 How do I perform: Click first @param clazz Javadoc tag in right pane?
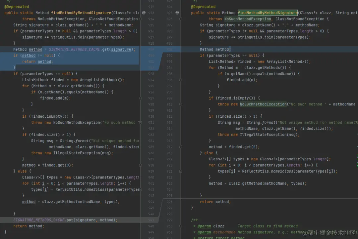click(211, 226)
